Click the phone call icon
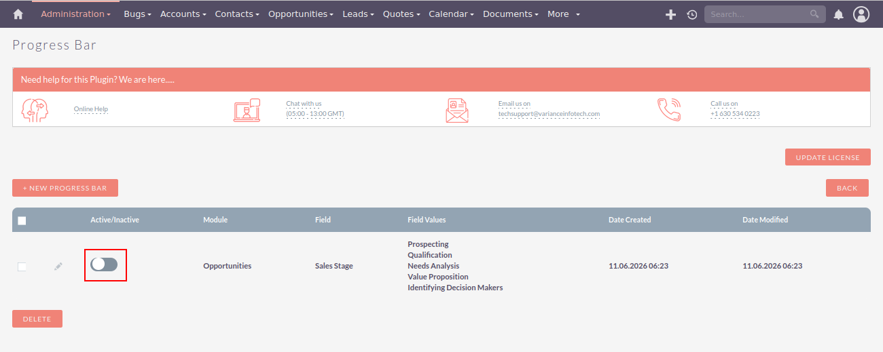This screenshot has width=883, height=352. (x=669, y=110)
